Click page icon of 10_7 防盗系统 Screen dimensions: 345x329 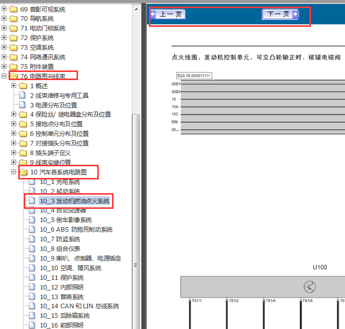click(x=32, y=239)
